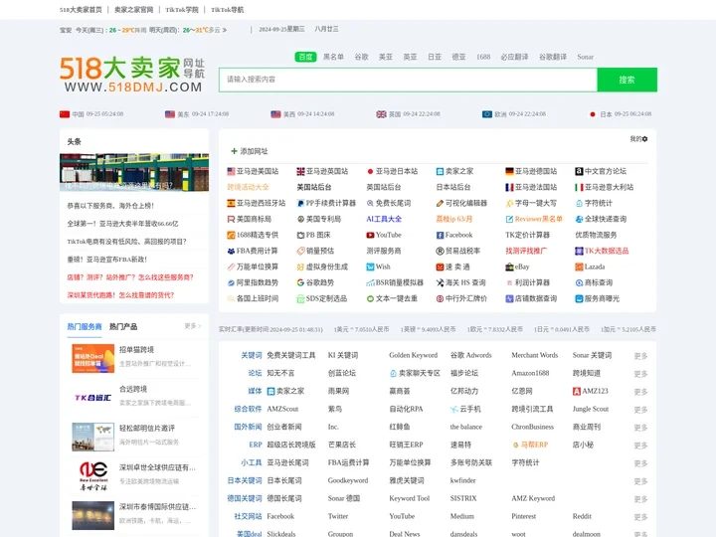Open TikTok学院 top link
Viewport: 716px width, 537px height.
tap(182, 10)
